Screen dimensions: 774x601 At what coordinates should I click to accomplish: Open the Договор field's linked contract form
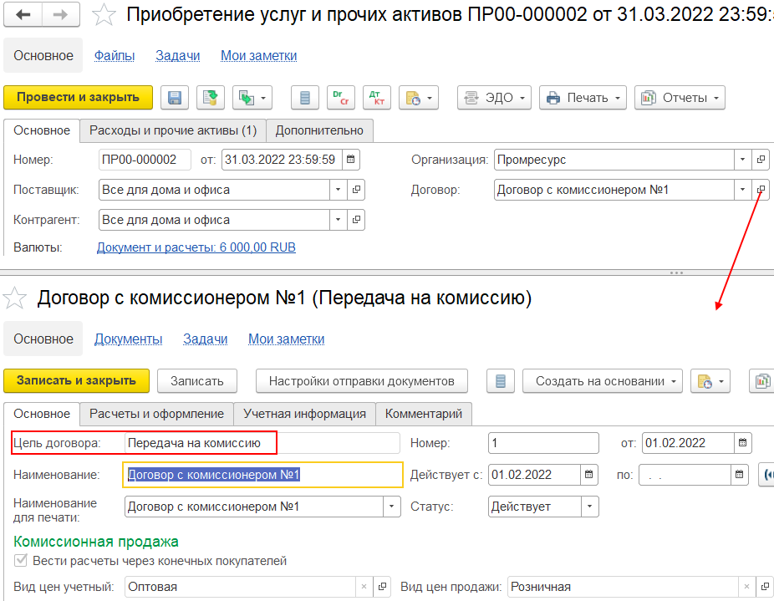point(761,190)
